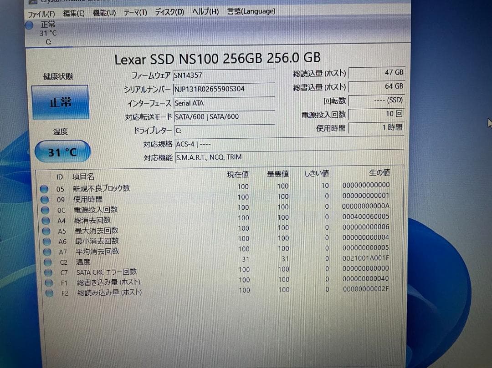
Task: Open the 言語(Language) menu
Action: pyautogui.click(x=251, y=11)
